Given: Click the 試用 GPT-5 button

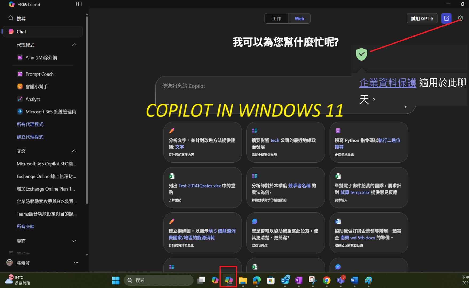Looking at the screenshot, I should tap(422, 18).
